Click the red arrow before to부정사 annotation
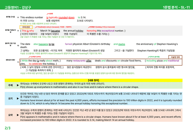The width and height of the screenshot is (193, 136). pyautogui.click(x=30, y=57)
